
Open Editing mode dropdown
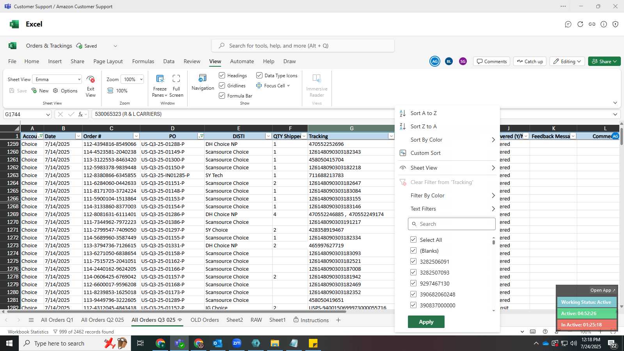(567, 61)
